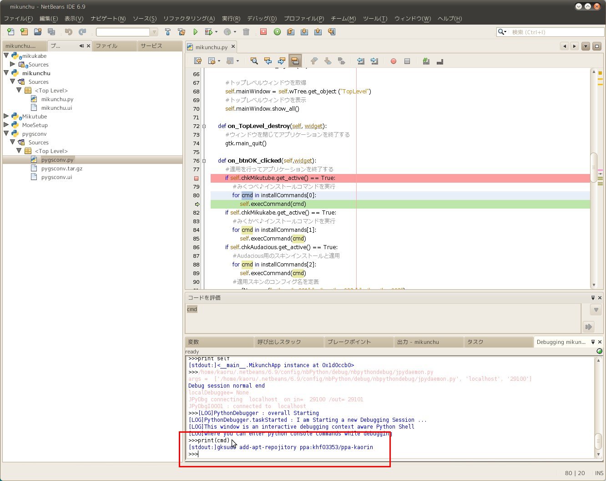606x481 pixels.
Task: Click the search field in toolbar
Action: click(550, 32)
